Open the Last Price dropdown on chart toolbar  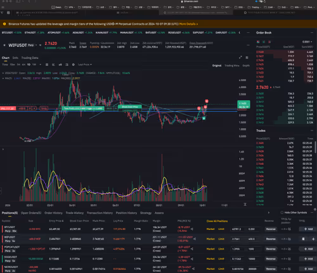click(85, 65)
